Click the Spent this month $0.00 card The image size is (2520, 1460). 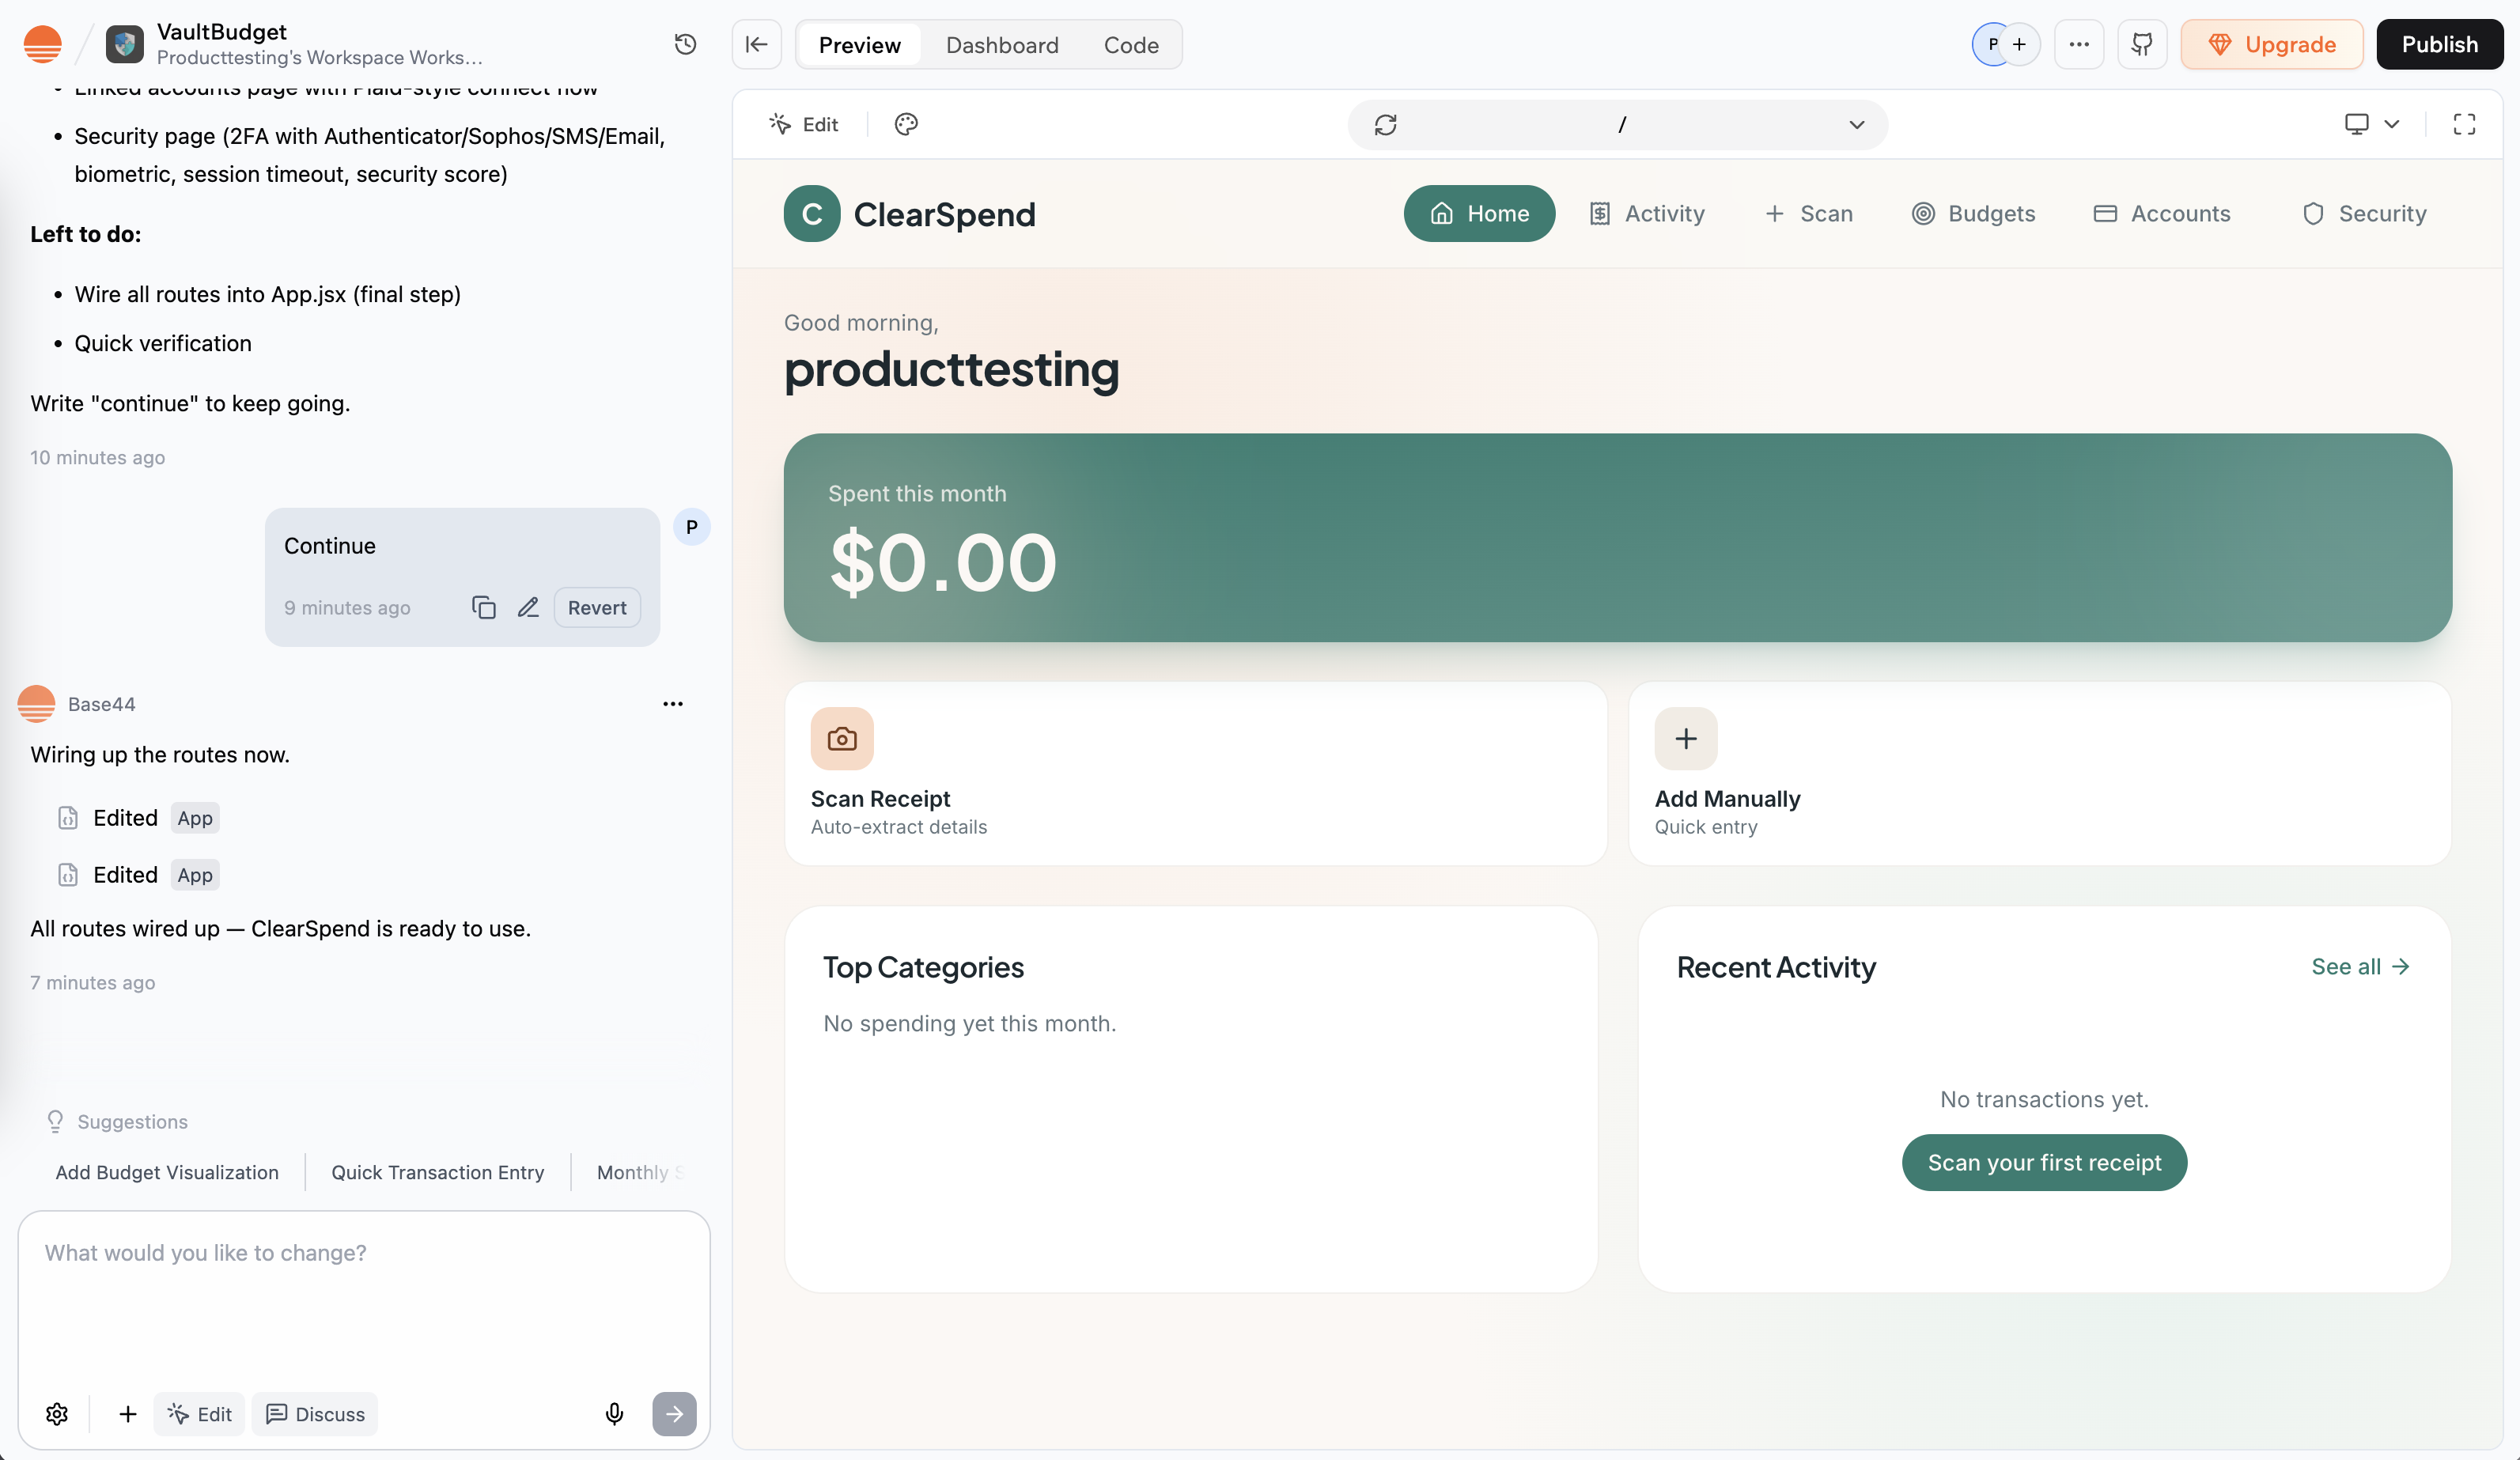1617,537
